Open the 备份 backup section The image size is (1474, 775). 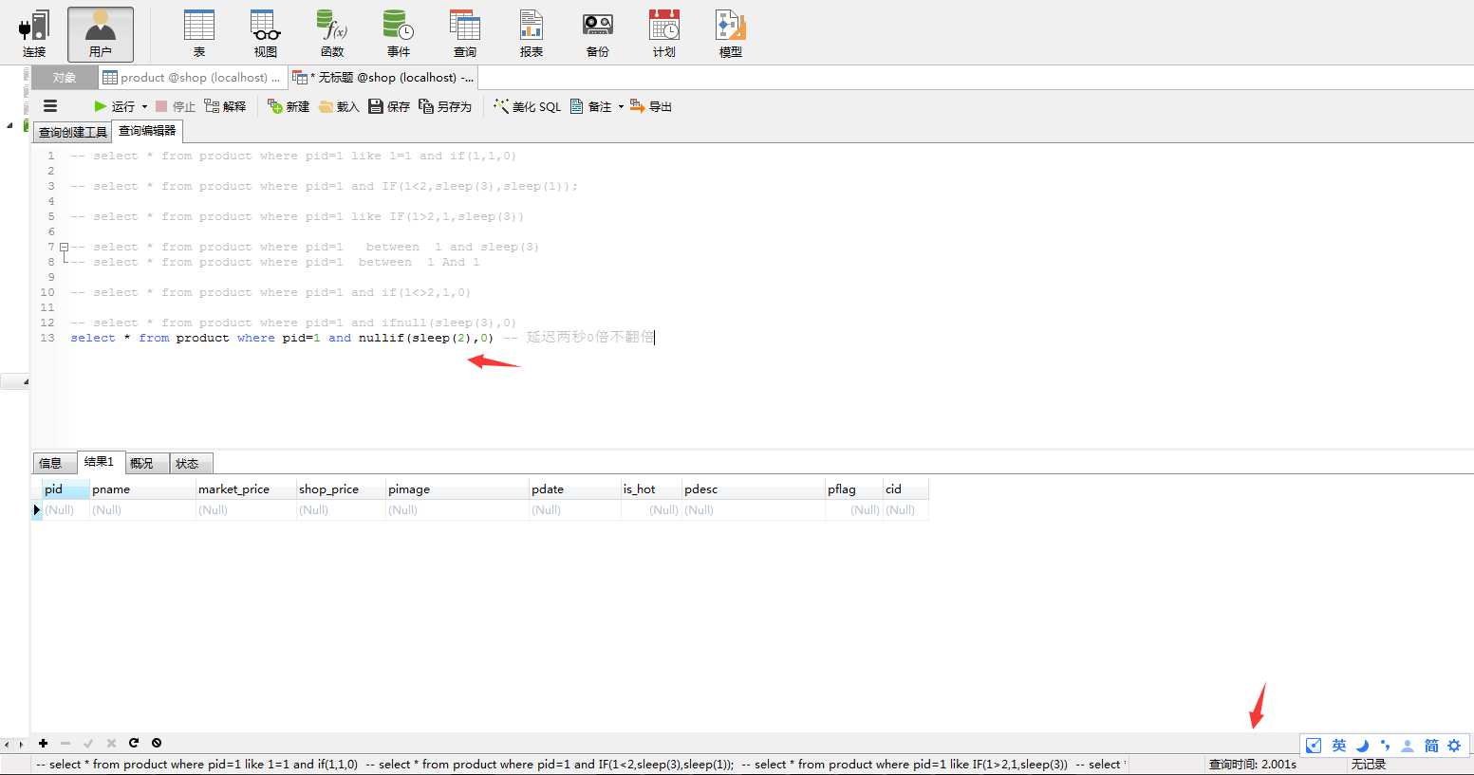coord(598,34)
